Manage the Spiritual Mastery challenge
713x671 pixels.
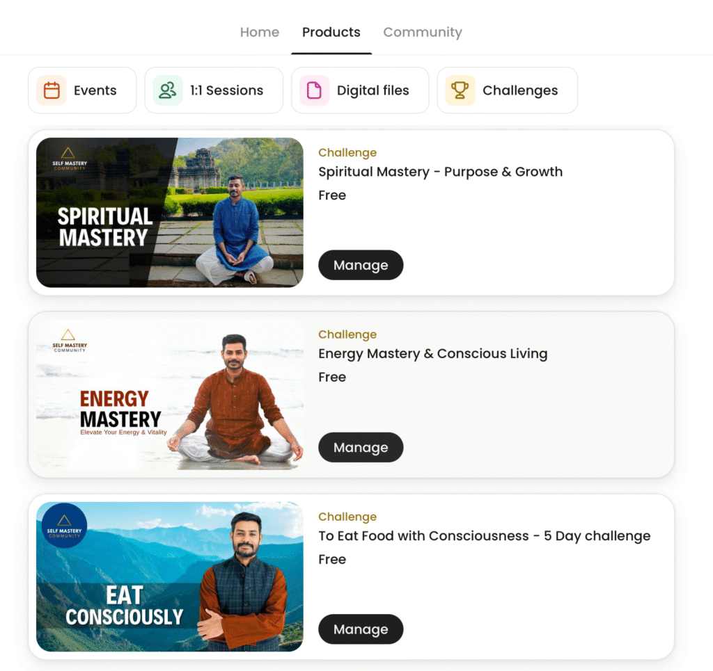tap(361, 265)
